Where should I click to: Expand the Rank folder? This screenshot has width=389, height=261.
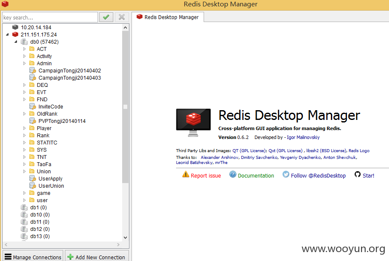pos(24,135)
